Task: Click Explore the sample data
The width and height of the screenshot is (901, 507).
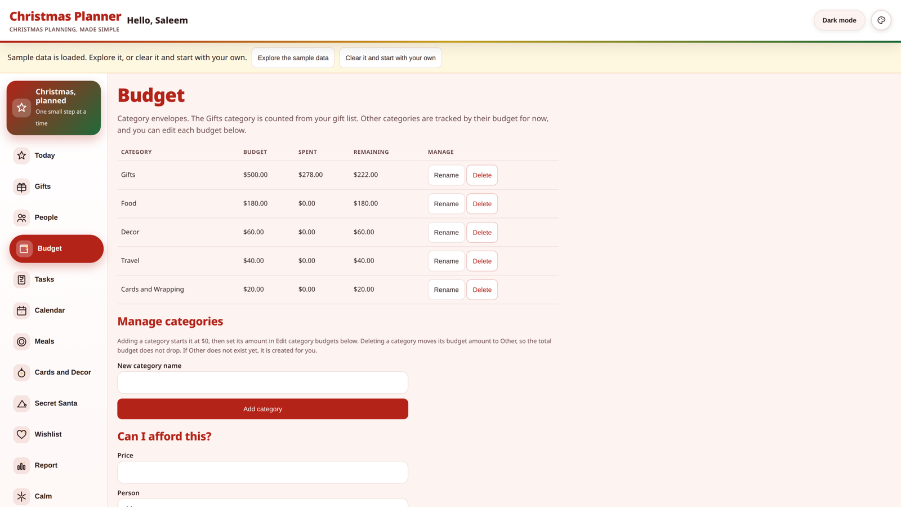Action: click(x=293, y=58)
